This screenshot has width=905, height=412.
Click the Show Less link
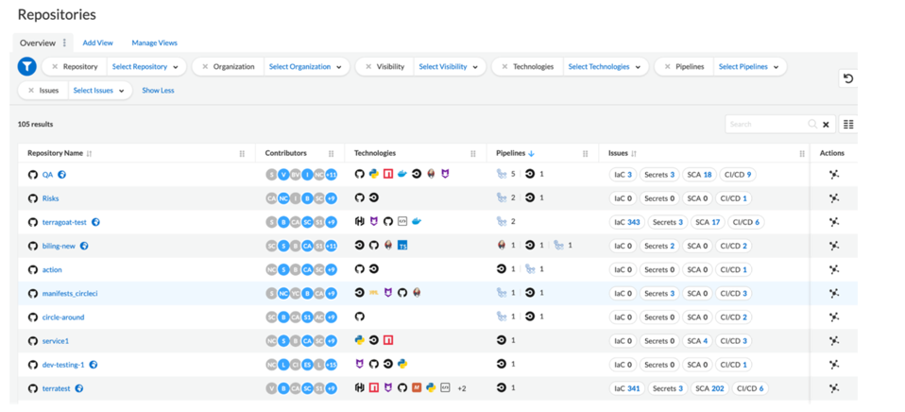pyautogui.click(x=158, y=91)
